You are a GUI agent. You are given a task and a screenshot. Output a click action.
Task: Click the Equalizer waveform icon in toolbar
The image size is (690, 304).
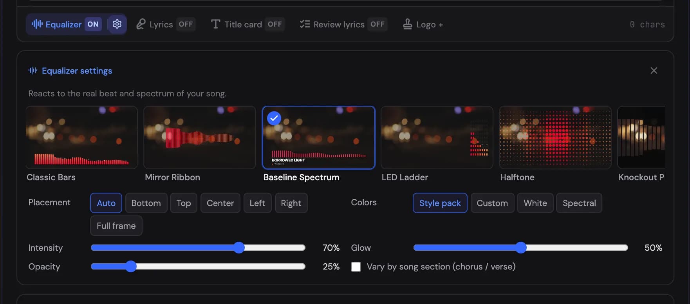[37, 24]
